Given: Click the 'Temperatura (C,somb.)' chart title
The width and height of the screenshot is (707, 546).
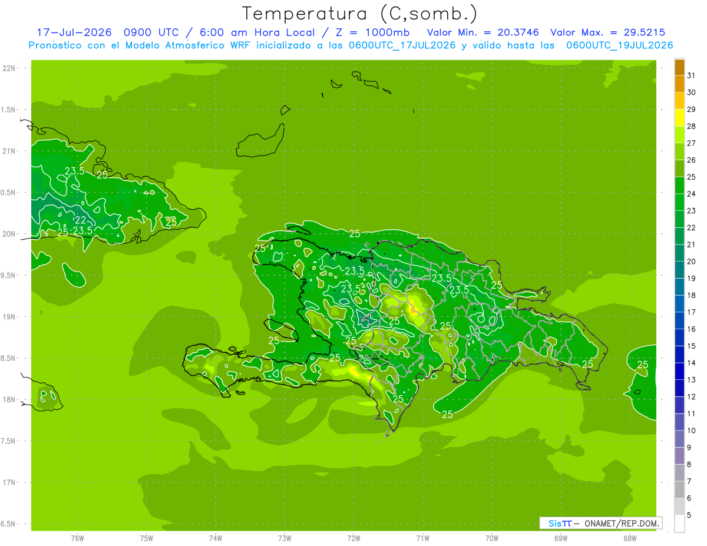Looking at the screenshot, I should (x=360, y=13).
